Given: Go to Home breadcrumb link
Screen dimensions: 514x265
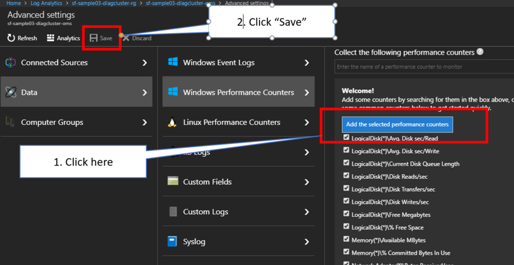Looking at the screenshot, I should (14, 3).
